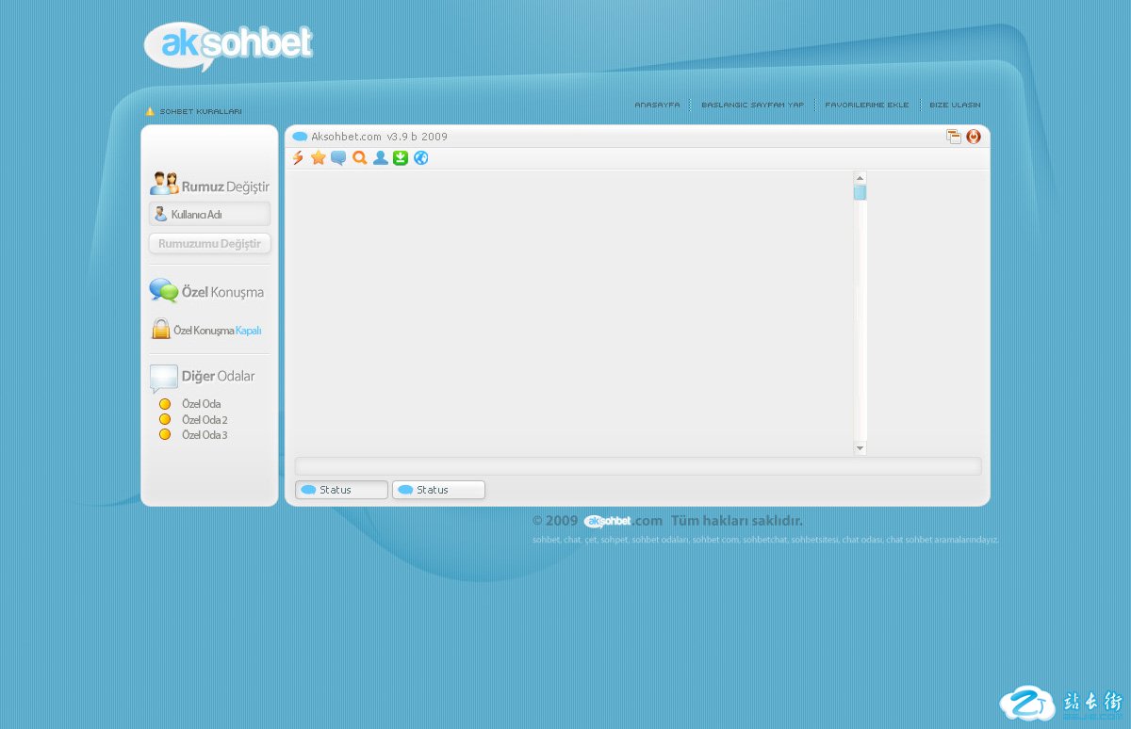Viewport: 1131px width, 729px height.
Task: Click the windows icon in chat header
Action: (x=954, y=137)
